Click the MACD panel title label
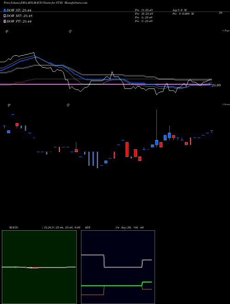Image resolution: width=230 pixels, height=304 pixels. [x=14, y=228]
